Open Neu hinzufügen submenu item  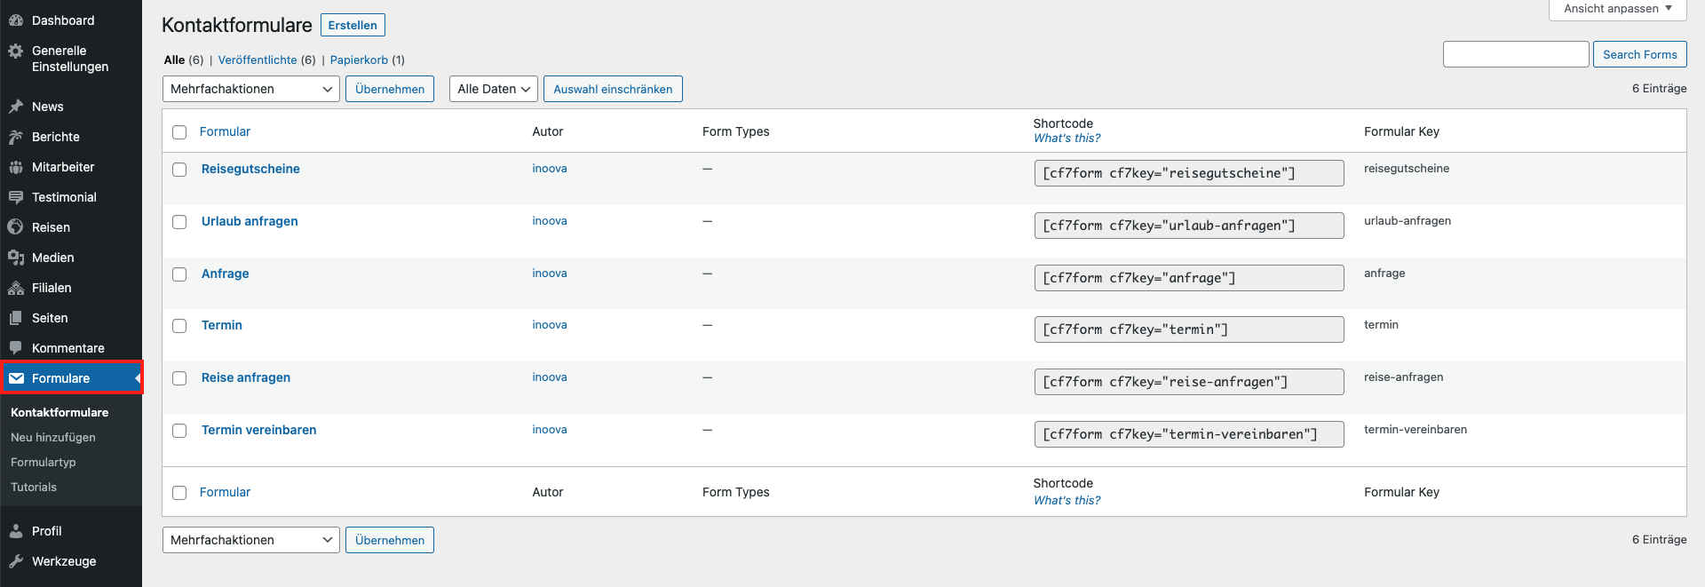coord(53,438)
